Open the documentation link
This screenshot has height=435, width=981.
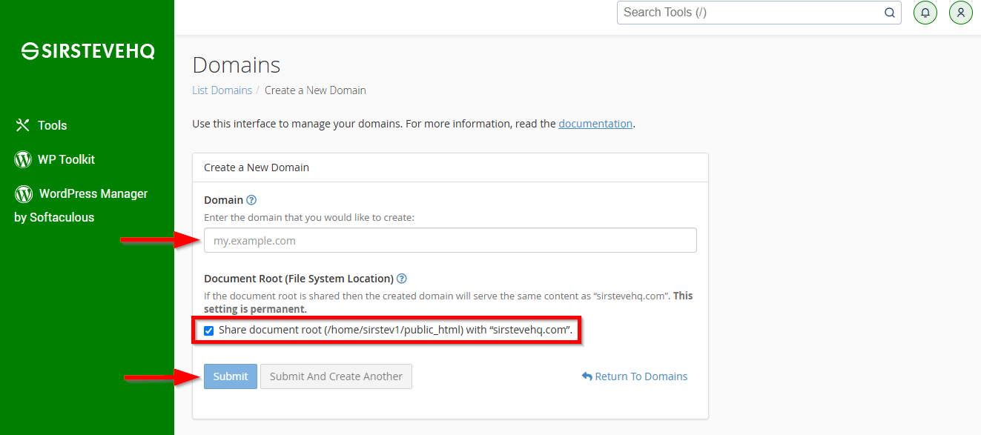point(595,124)
